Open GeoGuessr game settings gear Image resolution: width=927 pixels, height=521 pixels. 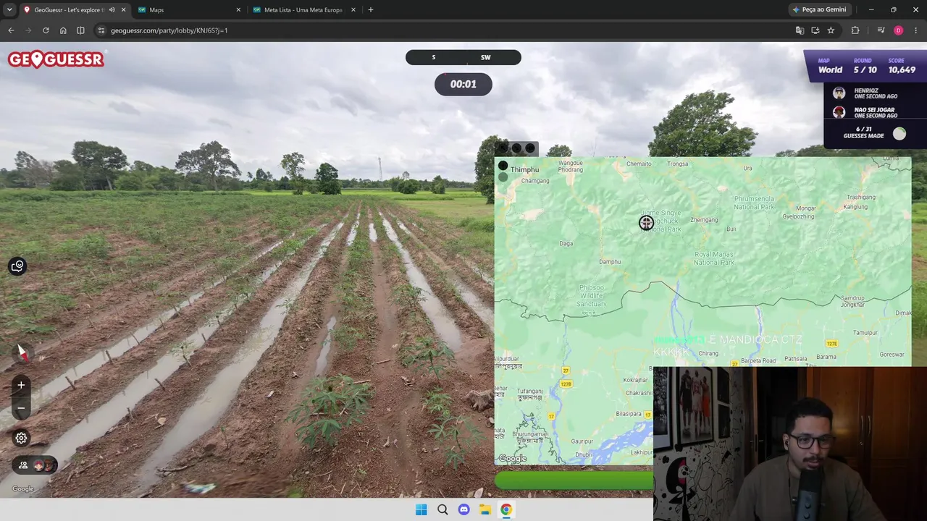point(21,438)
